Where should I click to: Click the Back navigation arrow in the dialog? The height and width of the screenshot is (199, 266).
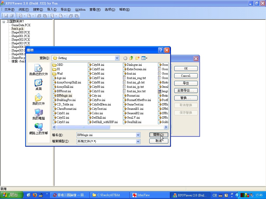tap(125, 58)
